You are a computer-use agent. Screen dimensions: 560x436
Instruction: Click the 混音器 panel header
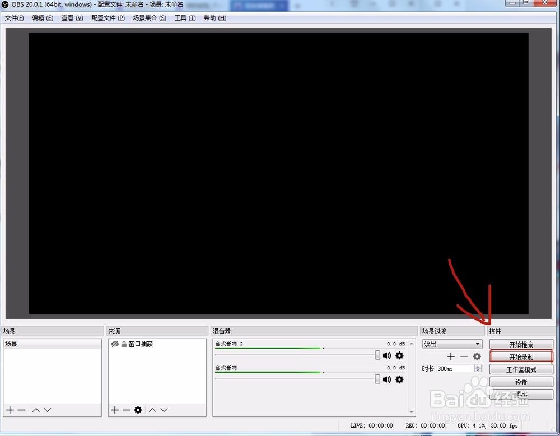314,331
